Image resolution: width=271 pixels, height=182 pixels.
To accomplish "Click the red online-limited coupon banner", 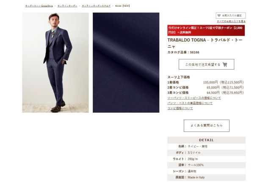I will pyautogui.click(x=206, y=30).
